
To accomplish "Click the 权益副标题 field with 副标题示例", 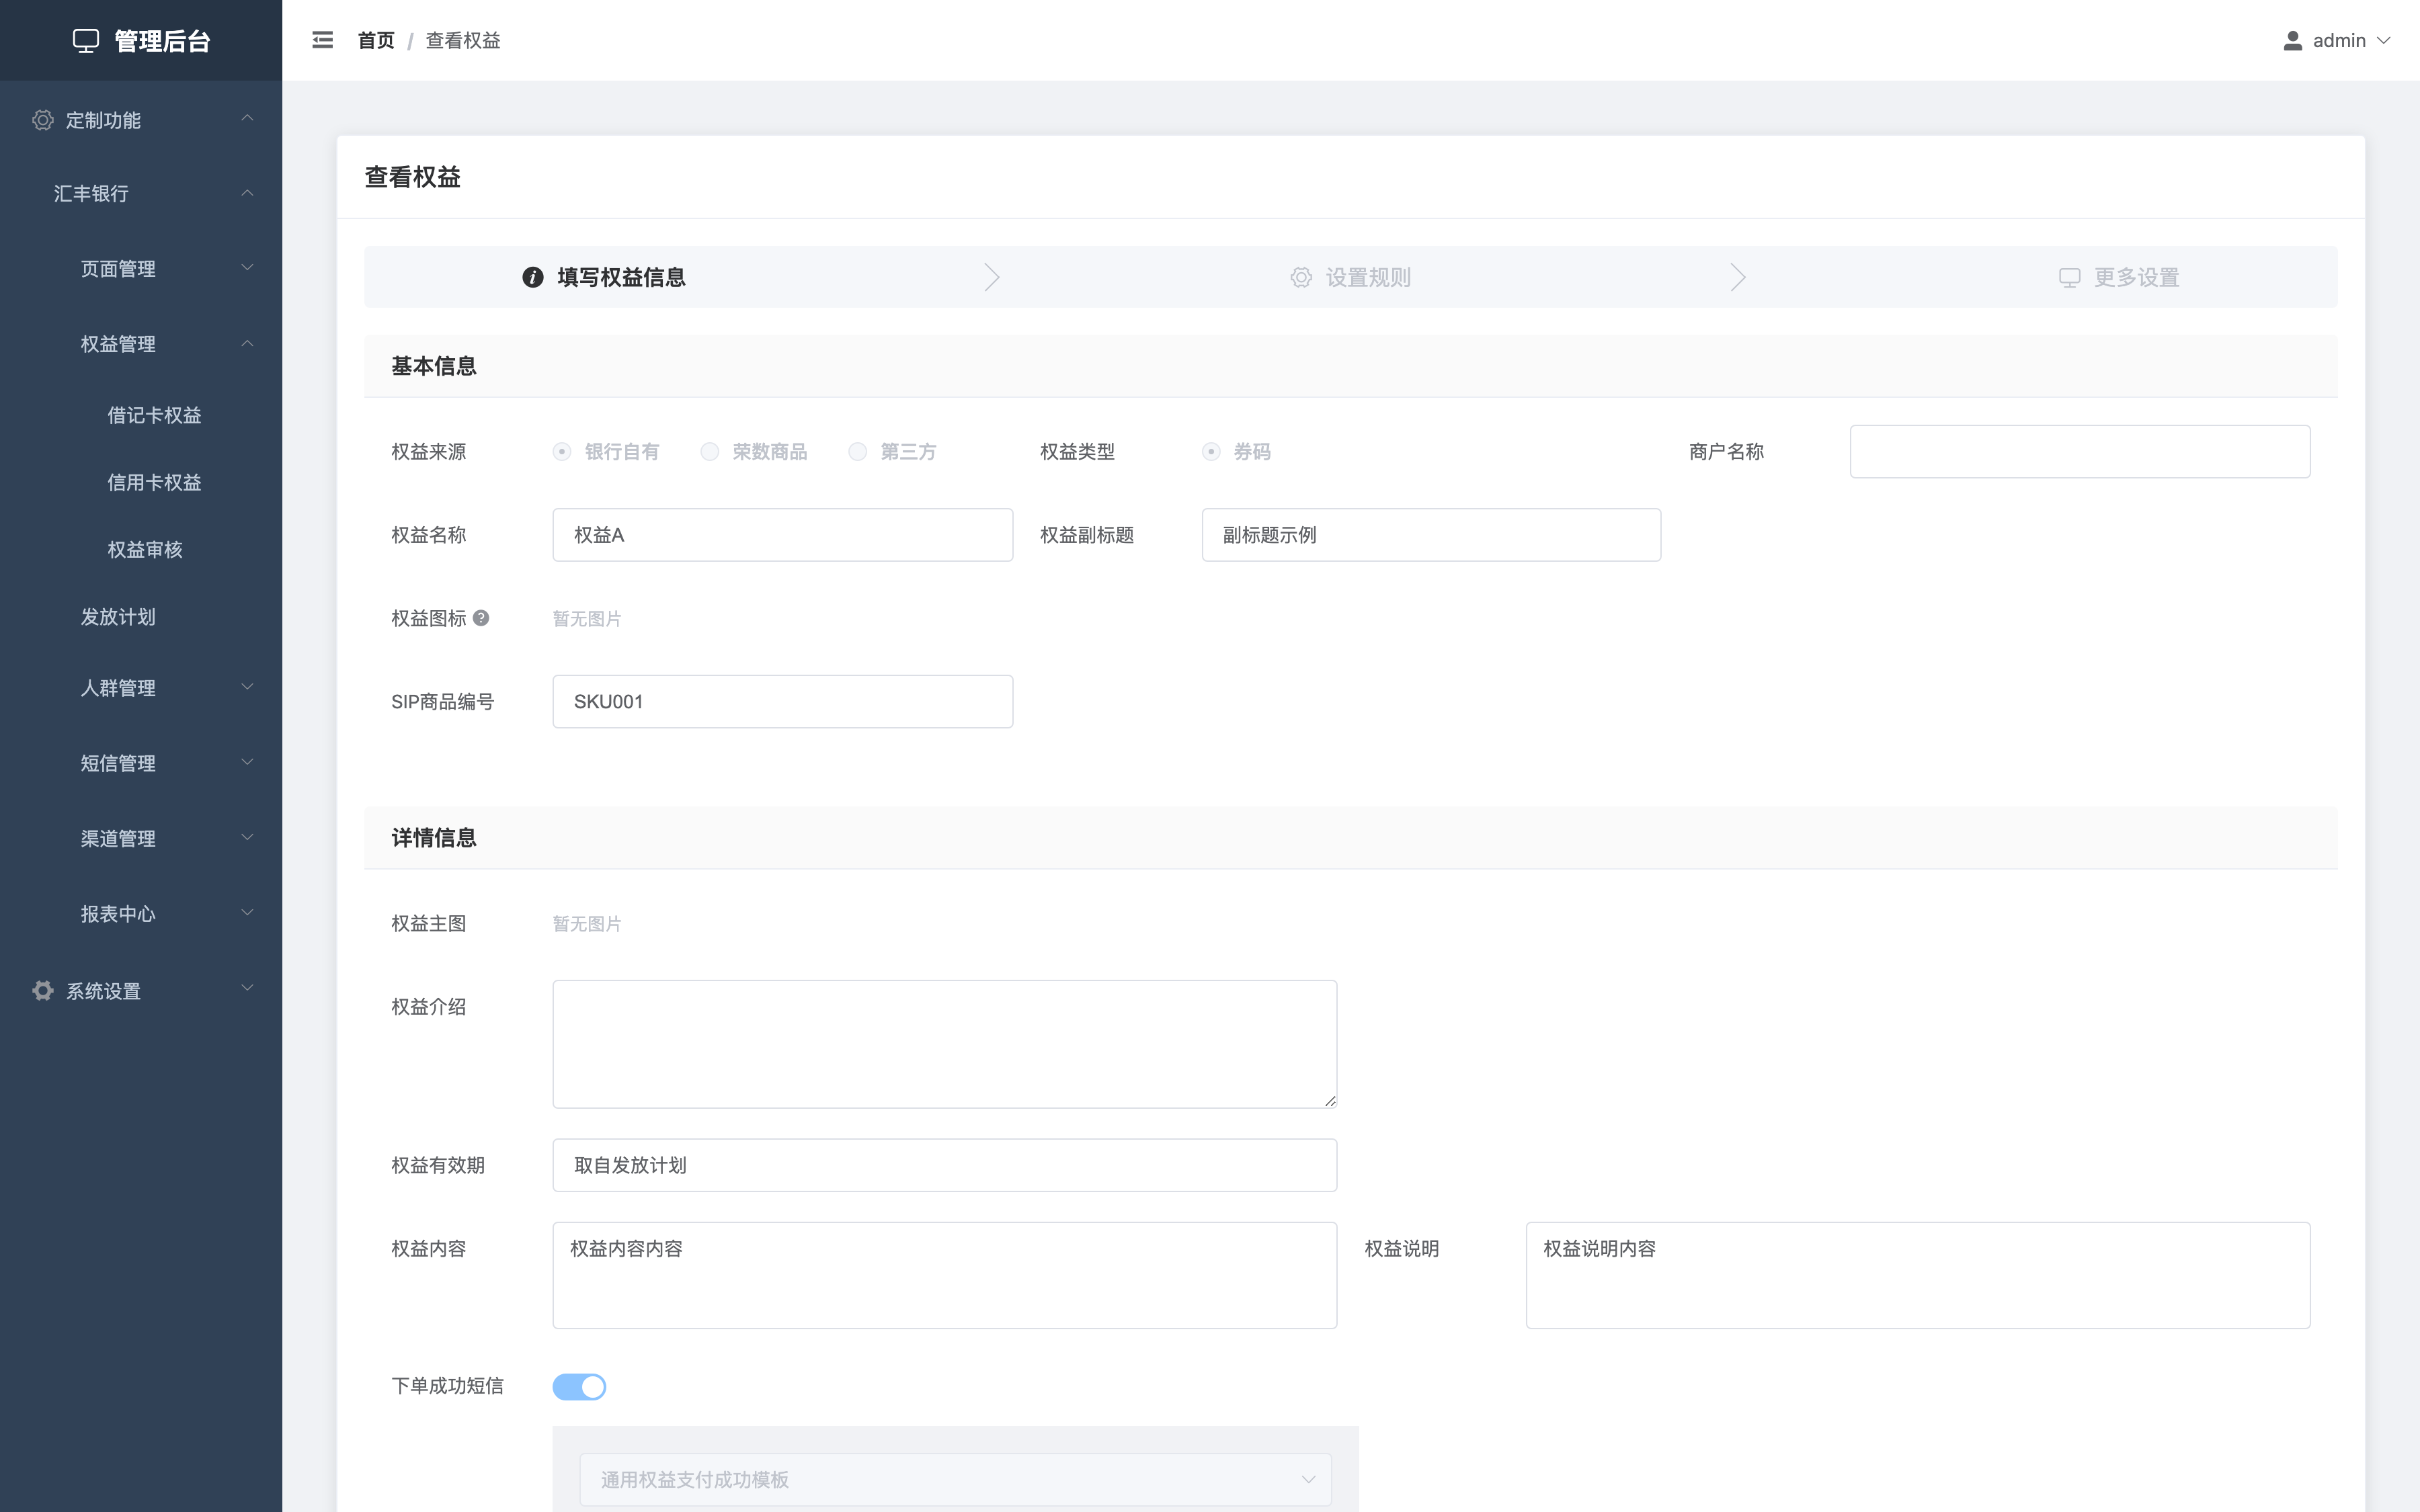I will coord(1431,535).
